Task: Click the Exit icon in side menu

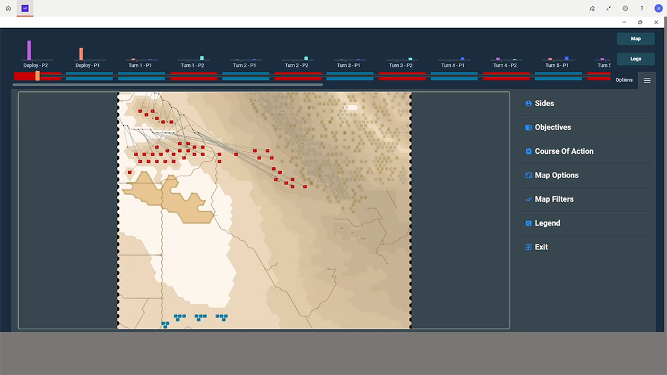Action: click(528, 247)
